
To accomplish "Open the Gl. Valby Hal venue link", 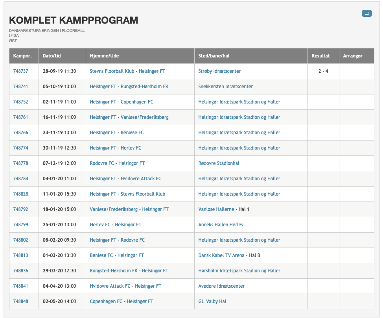I will [212, 301].
